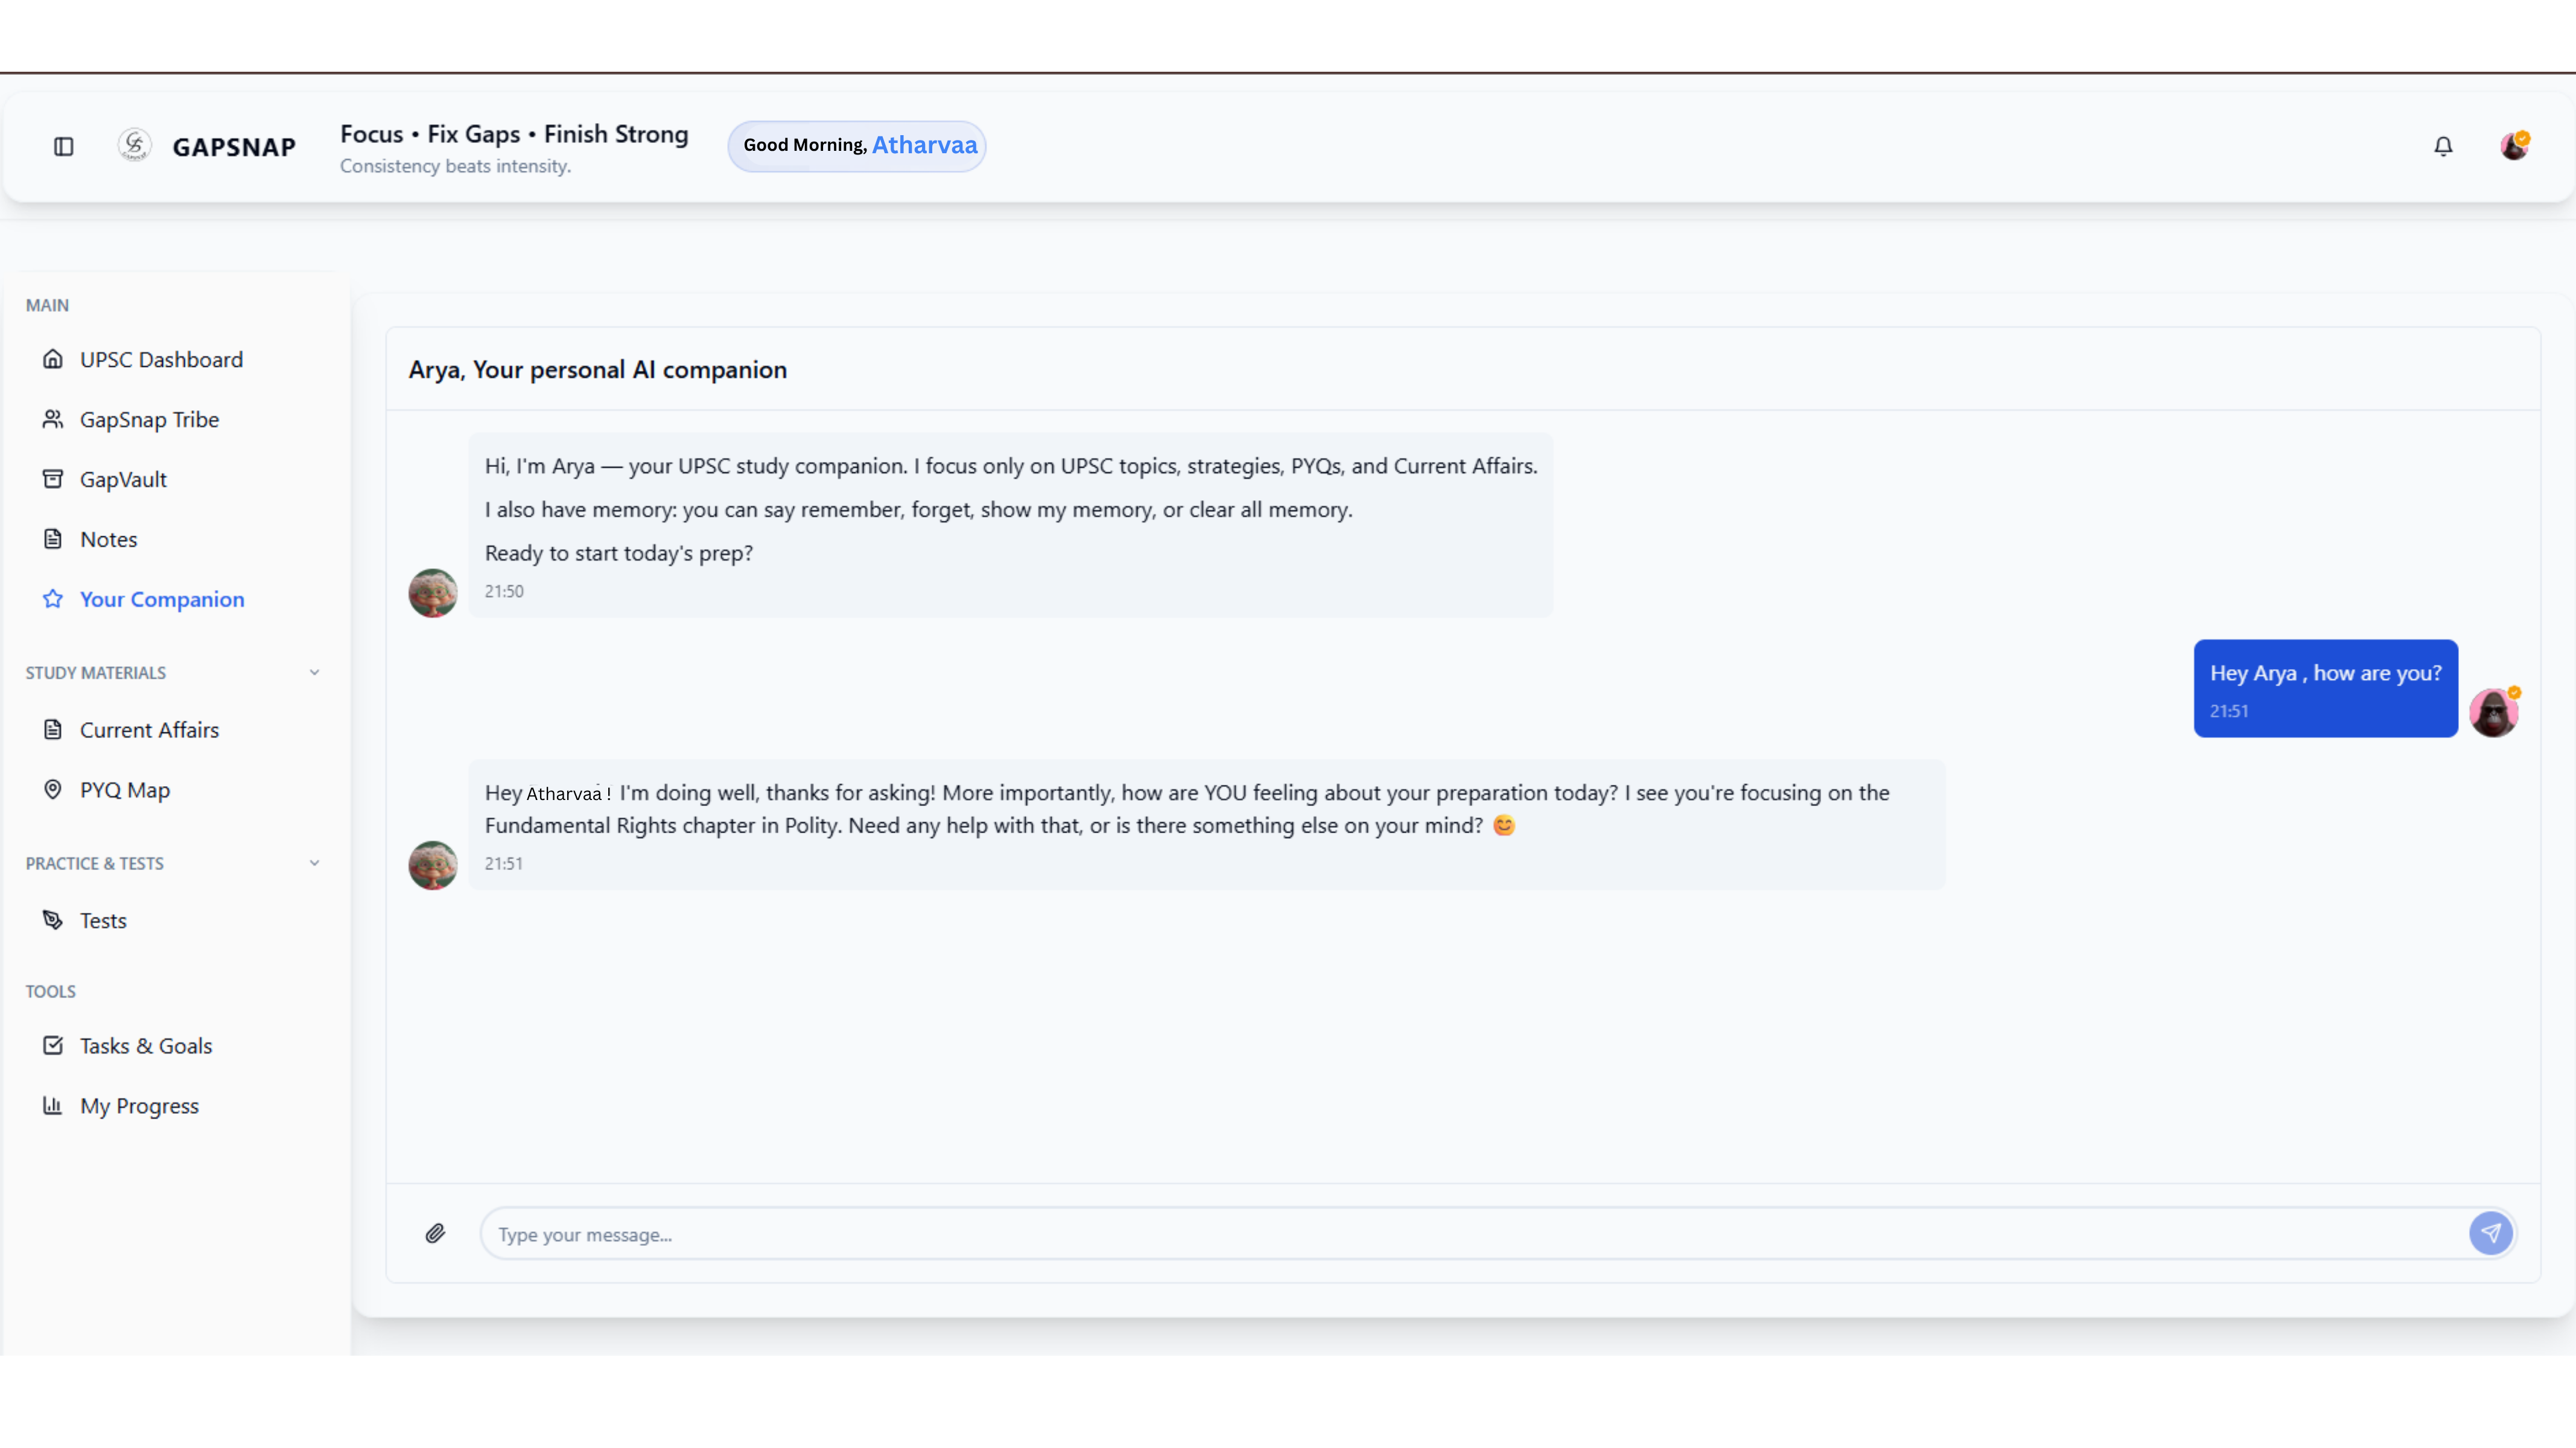Click the Tests quill icon
Viewport: 2576px width, 1448px height.
tap(54, 920)
